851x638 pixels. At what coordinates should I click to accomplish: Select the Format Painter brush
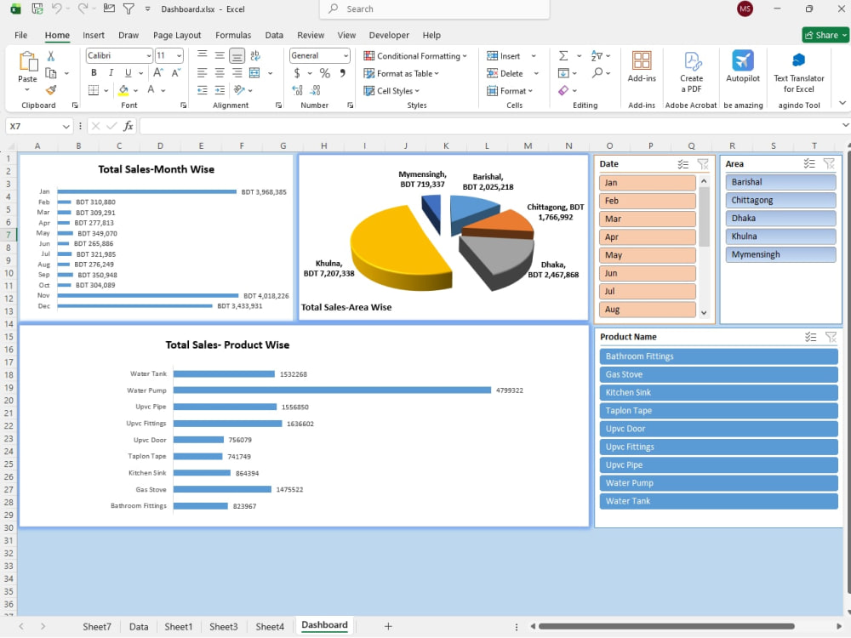(x=51, y=90)
